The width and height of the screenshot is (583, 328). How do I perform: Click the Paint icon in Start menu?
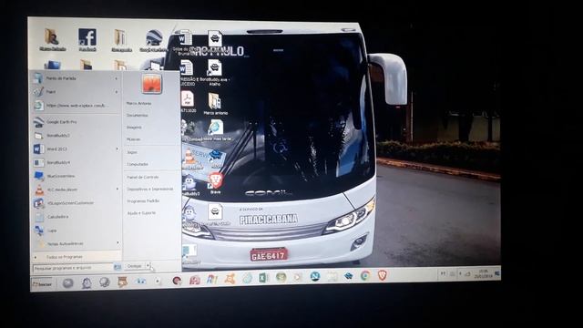(38, 91)
